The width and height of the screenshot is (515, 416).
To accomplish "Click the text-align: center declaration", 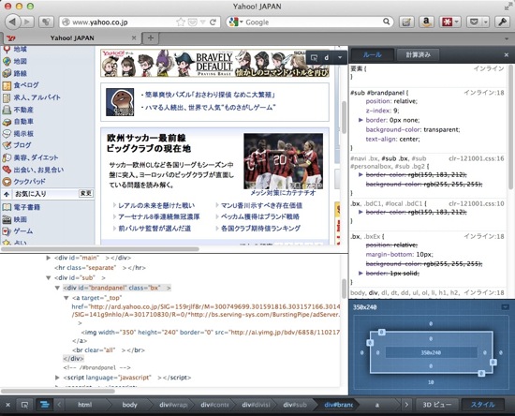I will pyautogui.click(x=393, y=139).
